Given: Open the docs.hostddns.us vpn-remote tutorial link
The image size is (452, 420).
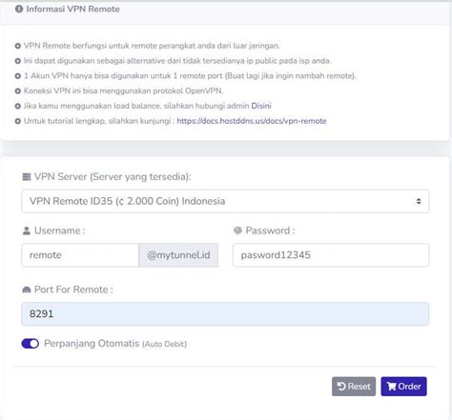Looking at the screenshot, I should click(252, 121).
